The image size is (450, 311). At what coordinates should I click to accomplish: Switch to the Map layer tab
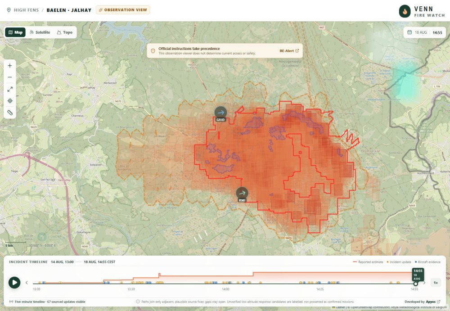point(15,32)
